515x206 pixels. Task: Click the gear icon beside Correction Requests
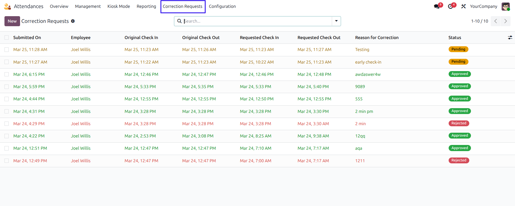click(73, 21)
